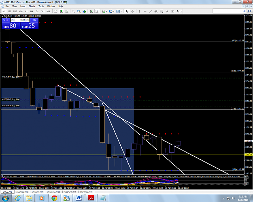Click the zoom out magnifier
This screenshot has width=253, height=202.
coord(79,11)
